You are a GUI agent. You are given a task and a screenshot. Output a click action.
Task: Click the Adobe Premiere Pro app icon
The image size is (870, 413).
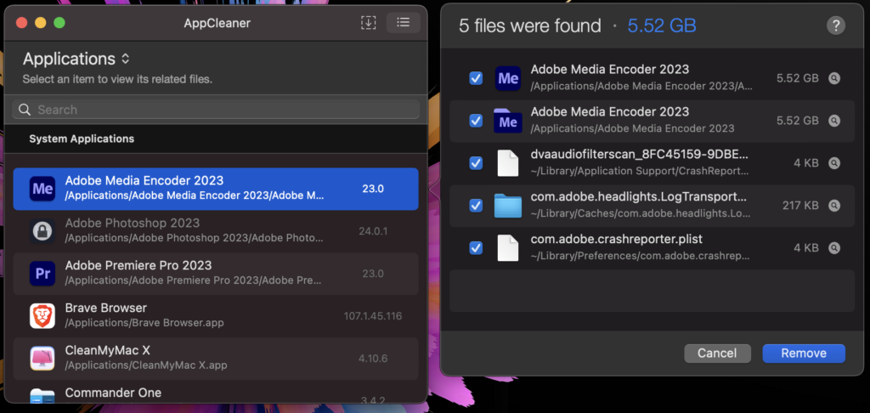42,273
